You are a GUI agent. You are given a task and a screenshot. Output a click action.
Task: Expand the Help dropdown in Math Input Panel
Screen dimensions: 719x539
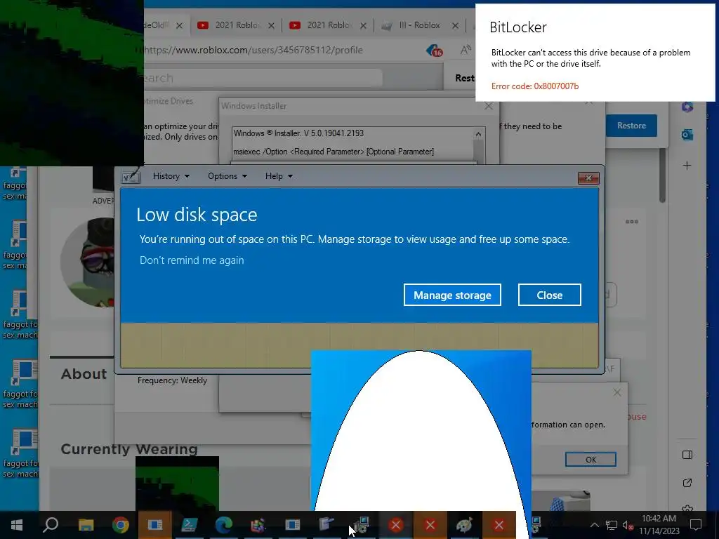point(278,176)
